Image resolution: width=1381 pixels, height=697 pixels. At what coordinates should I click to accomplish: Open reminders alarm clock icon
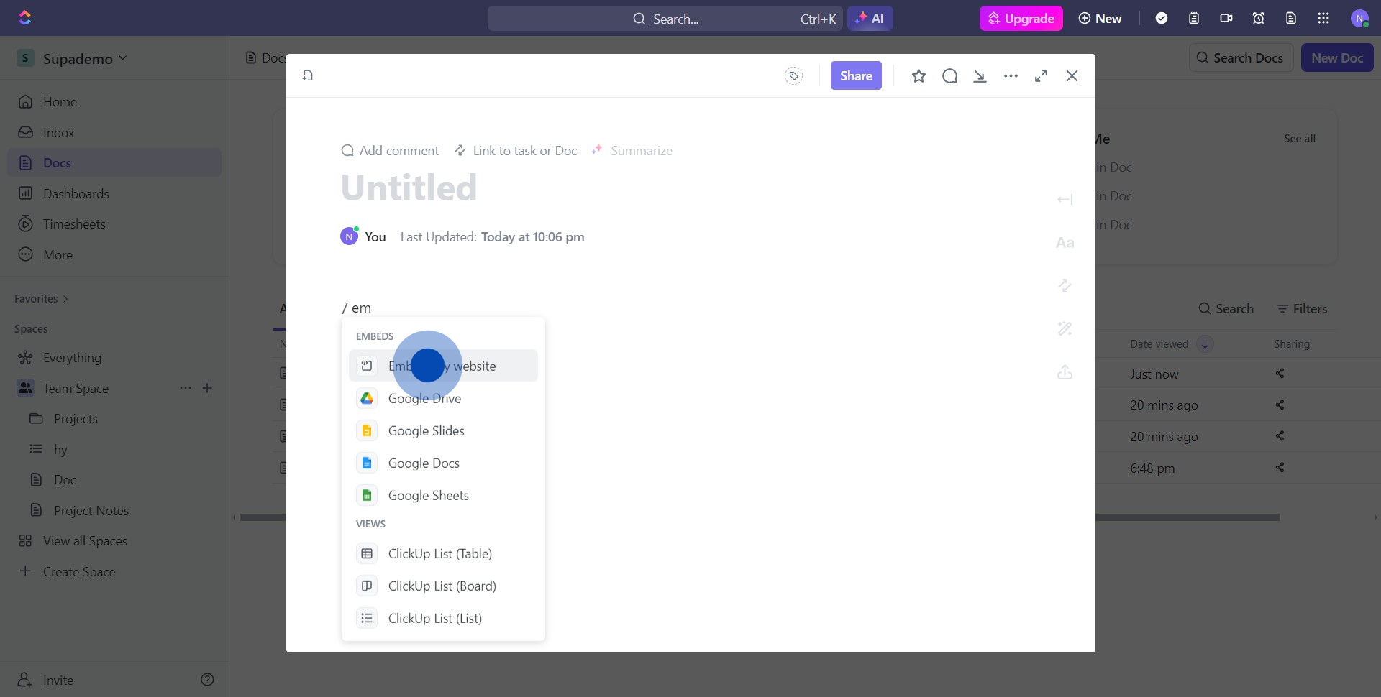point(1259,19)
